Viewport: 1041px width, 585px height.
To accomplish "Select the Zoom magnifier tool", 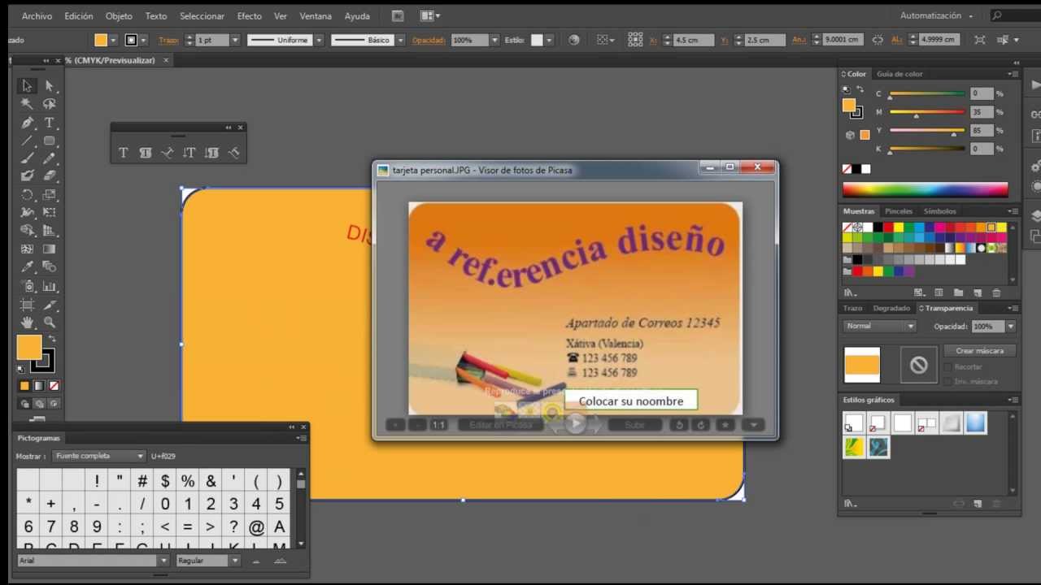I will tap(50, 323).
